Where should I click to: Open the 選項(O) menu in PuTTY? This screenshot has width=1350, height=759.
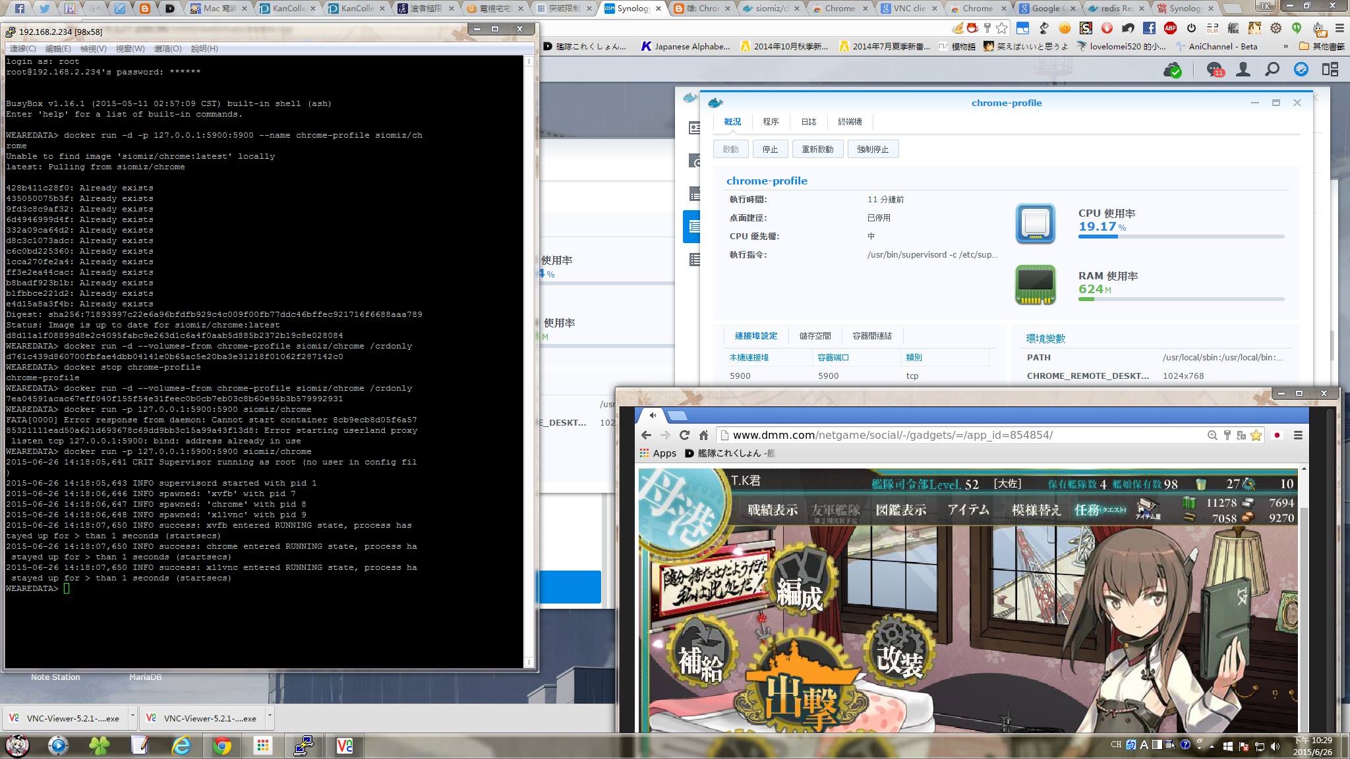coord(167,49)
